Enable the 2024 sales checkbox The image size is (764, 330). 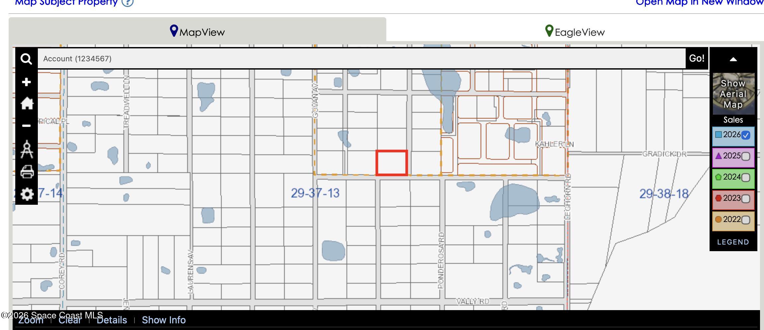[746, 178]
